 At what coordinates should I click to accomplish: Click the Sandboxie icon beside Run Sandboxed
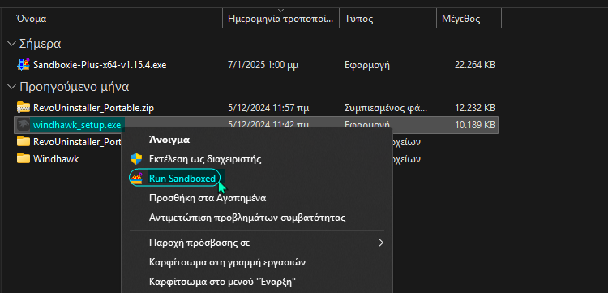pos(135,178)
